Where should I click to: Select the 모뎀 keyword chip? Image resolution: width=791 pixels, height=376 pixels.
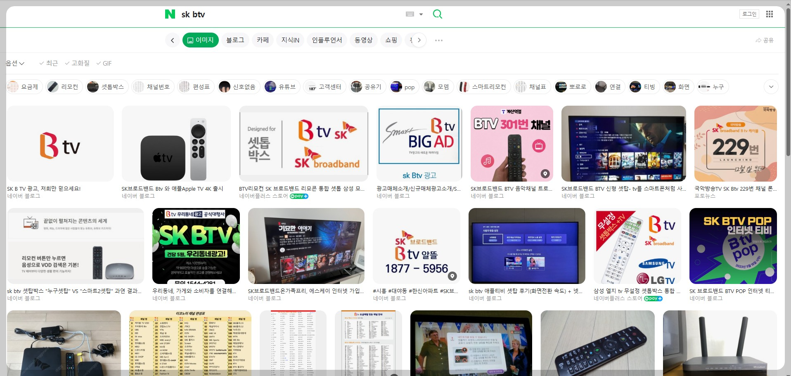(438, 87)
